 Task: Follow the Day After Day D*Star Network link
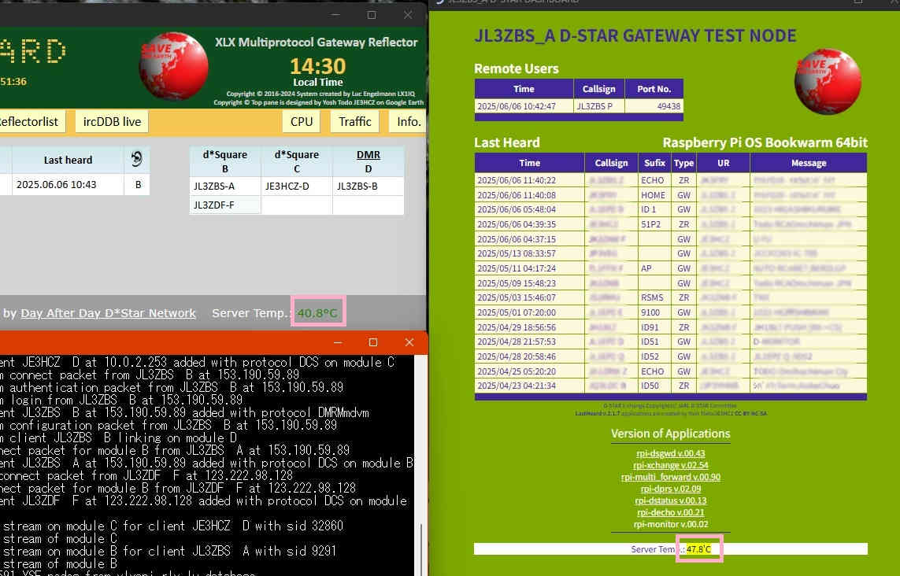coord(108,313)
